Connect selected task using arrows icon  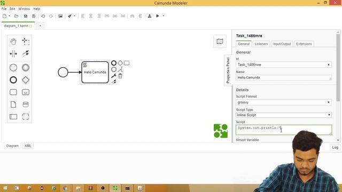(x=114, y=82)
